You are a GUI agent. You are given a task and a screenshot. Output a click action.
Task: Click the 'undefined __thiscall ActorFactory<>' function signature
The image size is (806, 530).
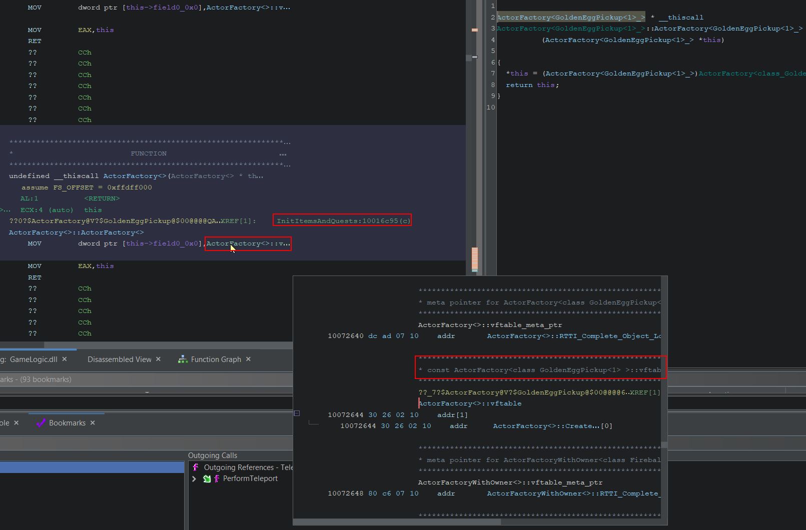tap(136, 176)
